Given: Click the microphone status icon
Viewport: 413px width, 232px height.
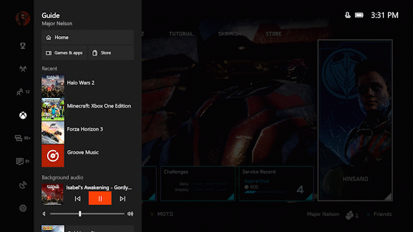Looking at the screenshot, I should click(348, 15).
